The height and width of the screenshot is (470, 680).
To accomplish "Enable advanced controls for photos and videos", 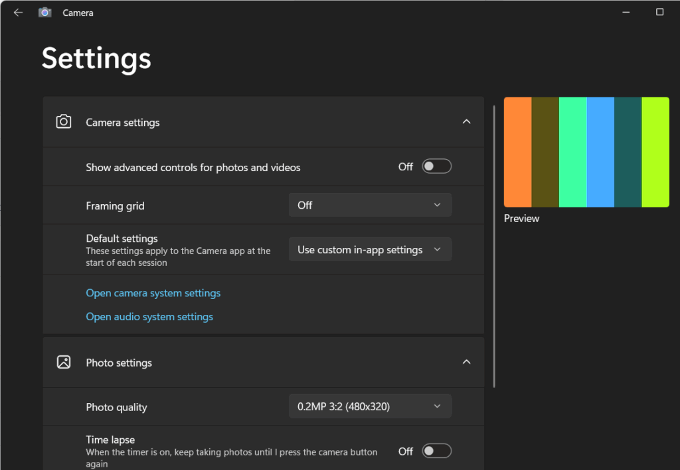I will coord(436,166).
